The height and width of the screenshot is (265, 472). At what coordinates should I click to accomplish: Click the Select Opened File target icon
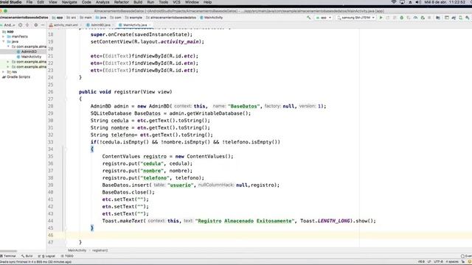coord(20,25)
